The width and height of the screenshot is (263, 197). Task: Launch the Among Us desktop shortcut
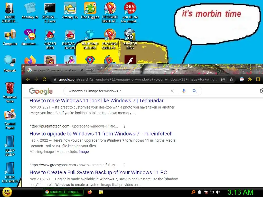(70, 10)
